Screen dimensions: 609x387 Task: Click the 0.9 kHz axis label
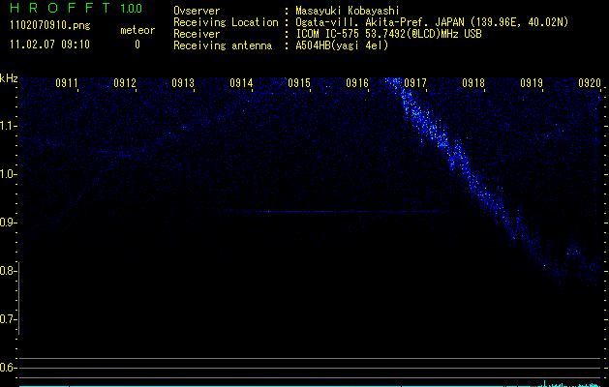pos(7,223)
